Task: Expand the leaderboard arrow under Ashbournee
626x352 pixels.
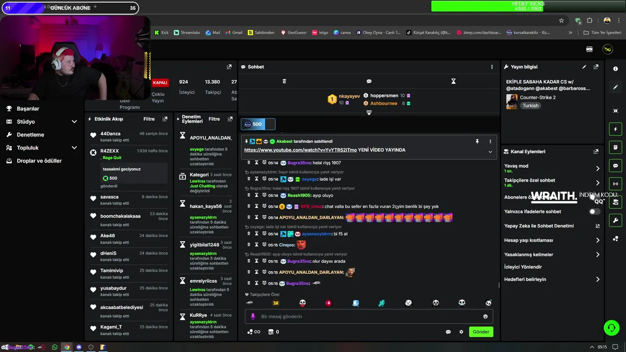Action: coord(369,113)
